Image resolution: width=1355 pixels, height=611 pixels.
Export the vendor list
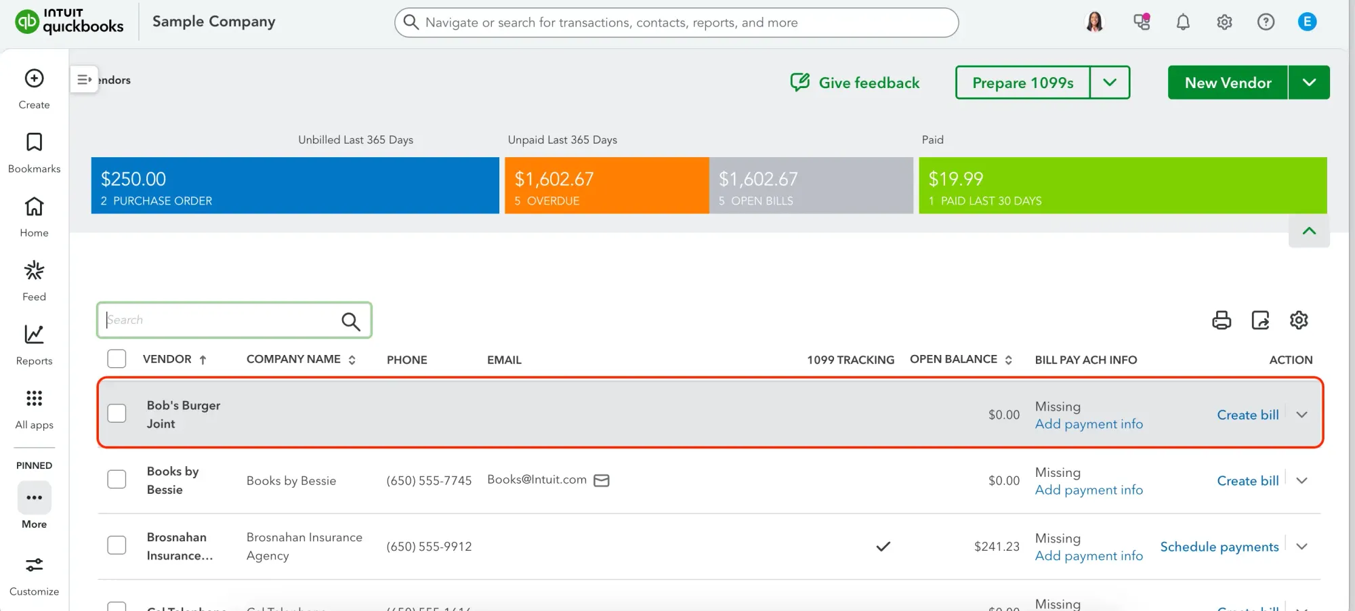click(1260, 320)
